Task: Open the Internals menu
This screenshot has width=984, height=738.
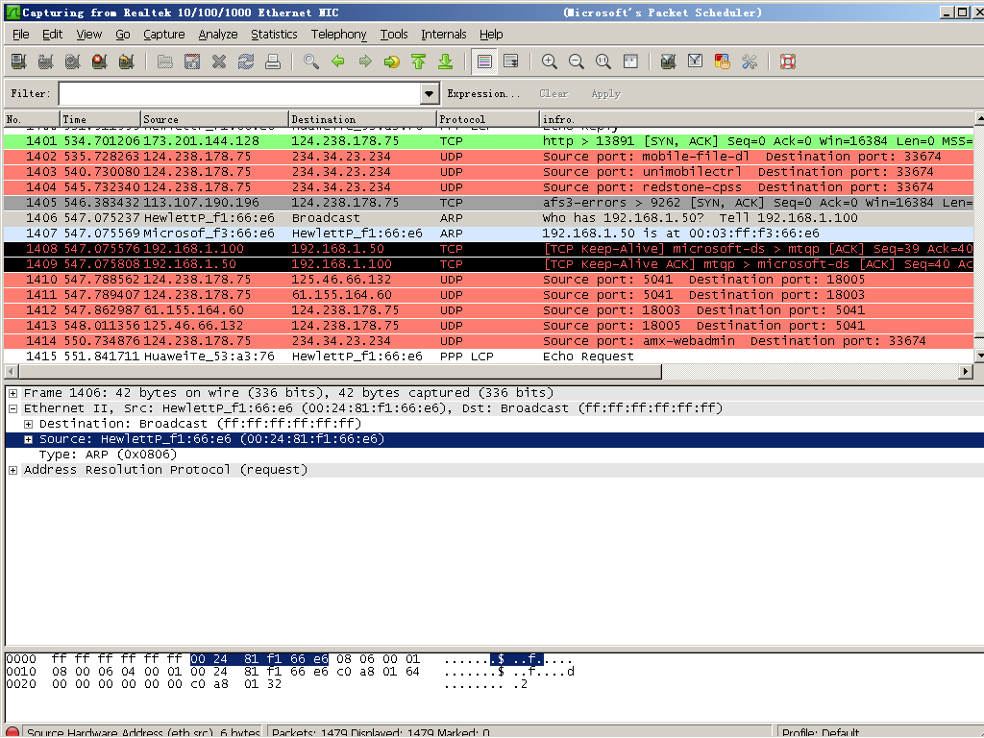Action: tap(444, 35)
